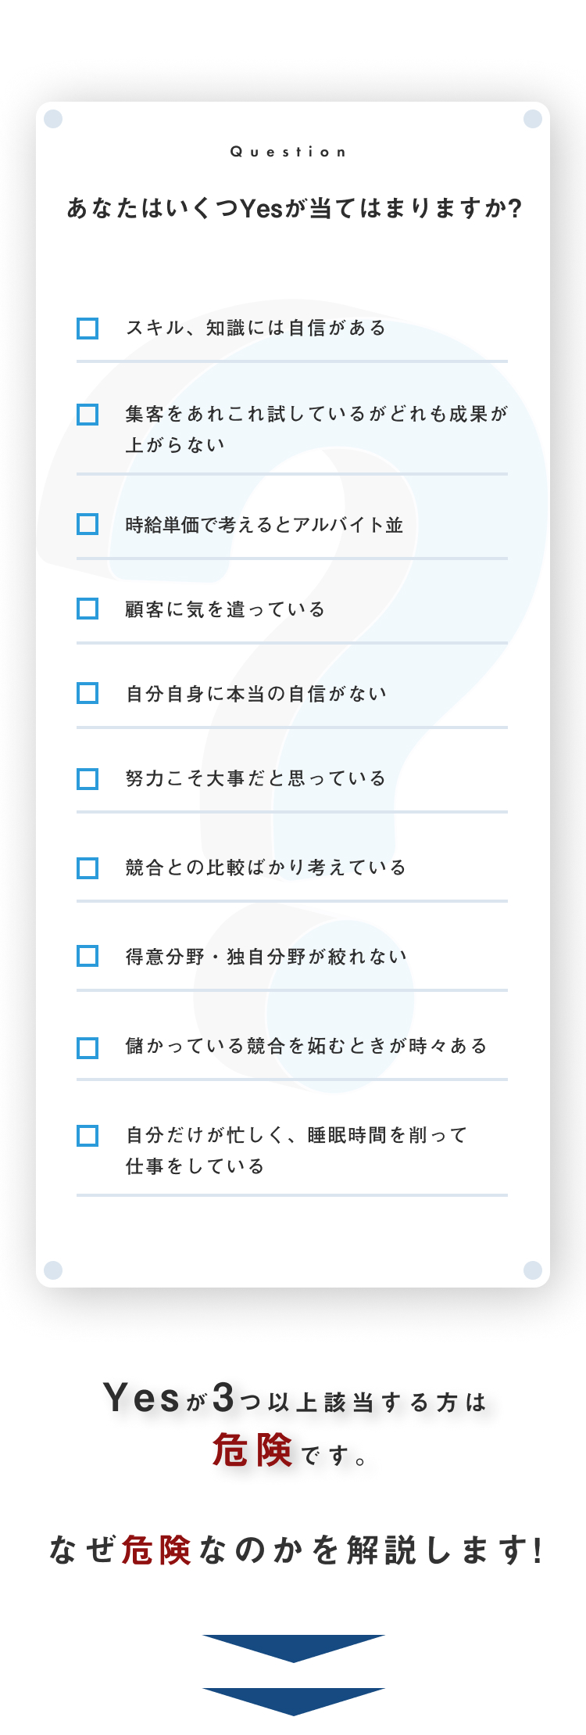Image resolution: width=586 pixels, height=1735 pixels.
Task: Click the Yesが3つ以上該当する方は text
Action: pos(294,1399)
